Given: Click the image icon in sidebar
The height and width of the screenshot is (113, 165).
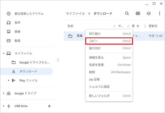Looking at the screenshot, I should pyautogui.click(x=8, y=32).
